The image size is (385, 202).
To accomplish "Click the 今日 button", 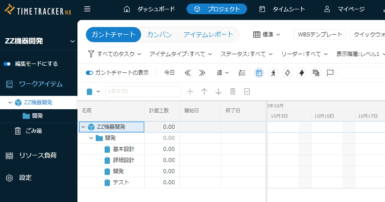I will (169, 73).
